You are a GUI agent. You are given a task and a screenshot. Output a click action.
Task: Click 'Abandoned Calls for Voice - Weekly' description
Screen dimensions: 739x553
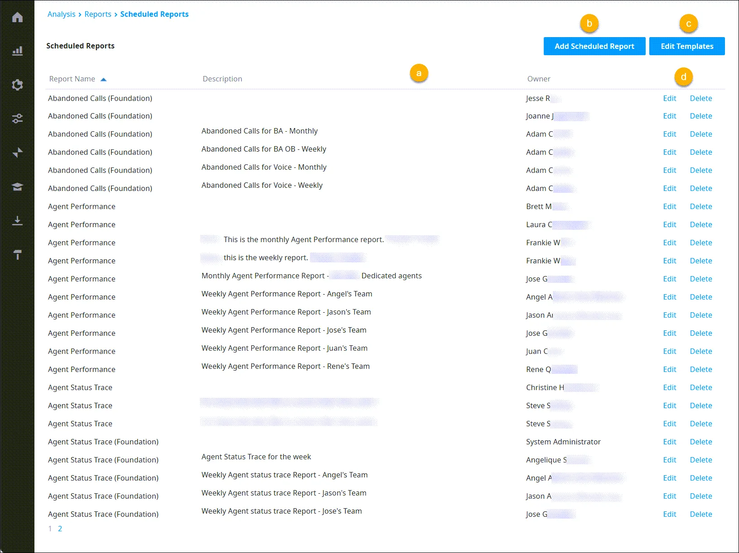pos(262,185)
